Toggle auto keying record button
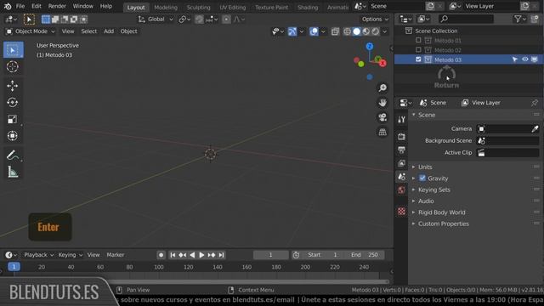Screen dimensions: 544x306 click(161, 255)
